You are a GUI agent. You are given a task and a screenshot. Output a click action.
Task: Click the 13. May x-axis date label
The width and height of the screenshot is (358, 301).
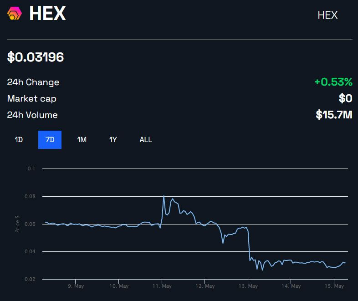click(248, 286)
